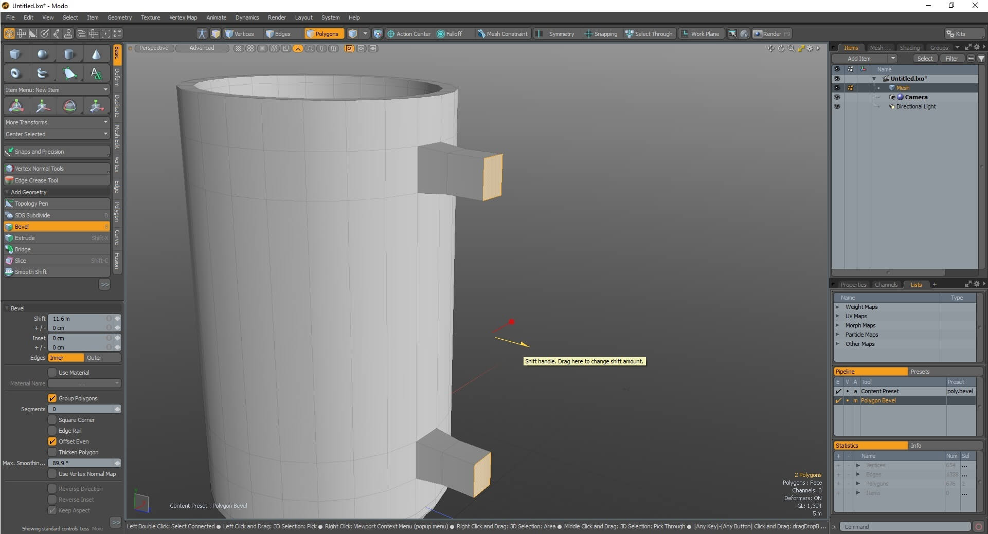
Task: Click the Filter button in the Items panel
Action: tap(951, 58)
